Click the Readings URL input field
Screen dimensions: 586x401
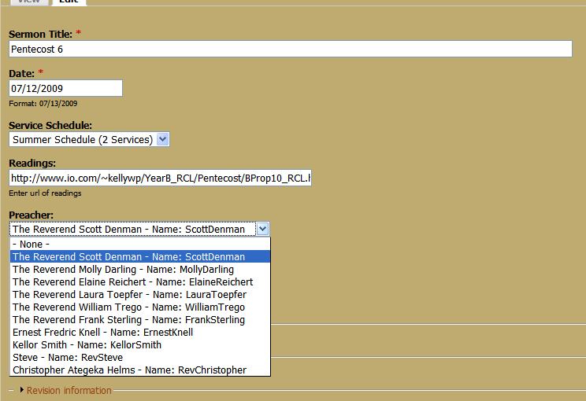[161, 178]
